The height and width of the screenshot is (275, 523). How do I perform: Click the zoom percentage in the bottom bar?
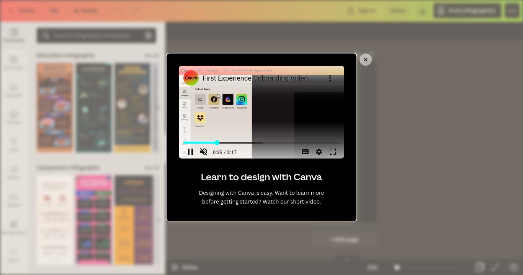pyautogui.click(x=373, y=267)
